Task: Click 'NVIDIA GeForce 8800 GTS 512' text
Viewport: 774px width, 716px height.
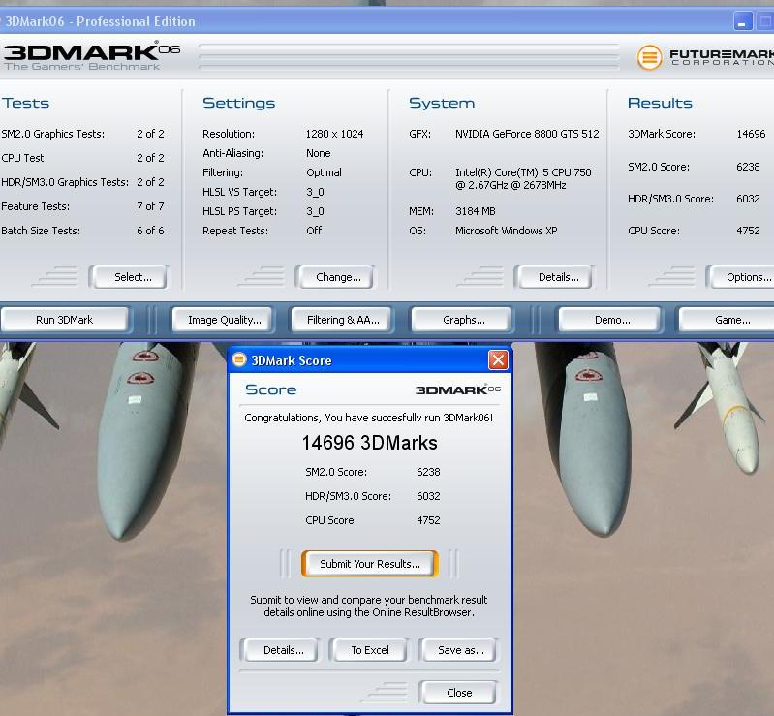Action: [527, 134]
